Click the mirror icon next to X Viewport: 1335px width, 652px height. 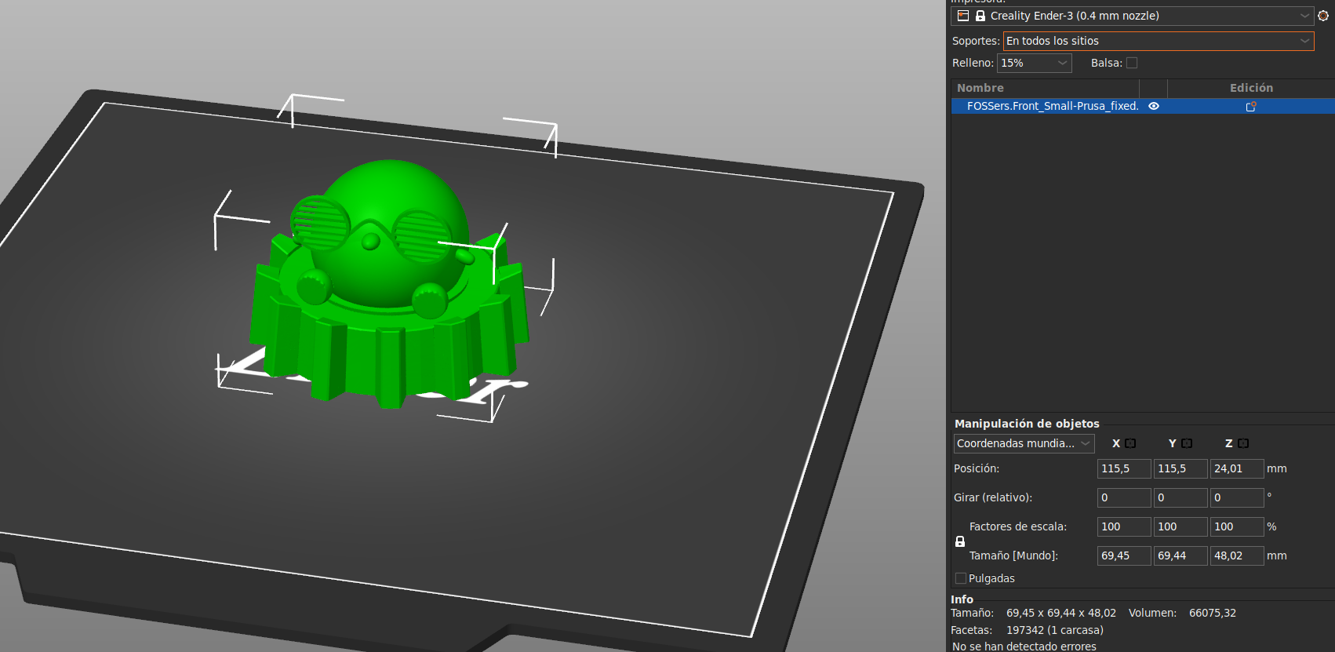(x=1130, y=443)
